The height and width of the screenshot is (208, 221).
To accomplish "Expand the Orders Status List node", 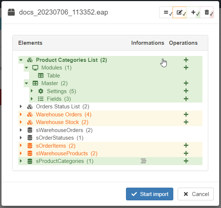I will (x=21, y=107).
